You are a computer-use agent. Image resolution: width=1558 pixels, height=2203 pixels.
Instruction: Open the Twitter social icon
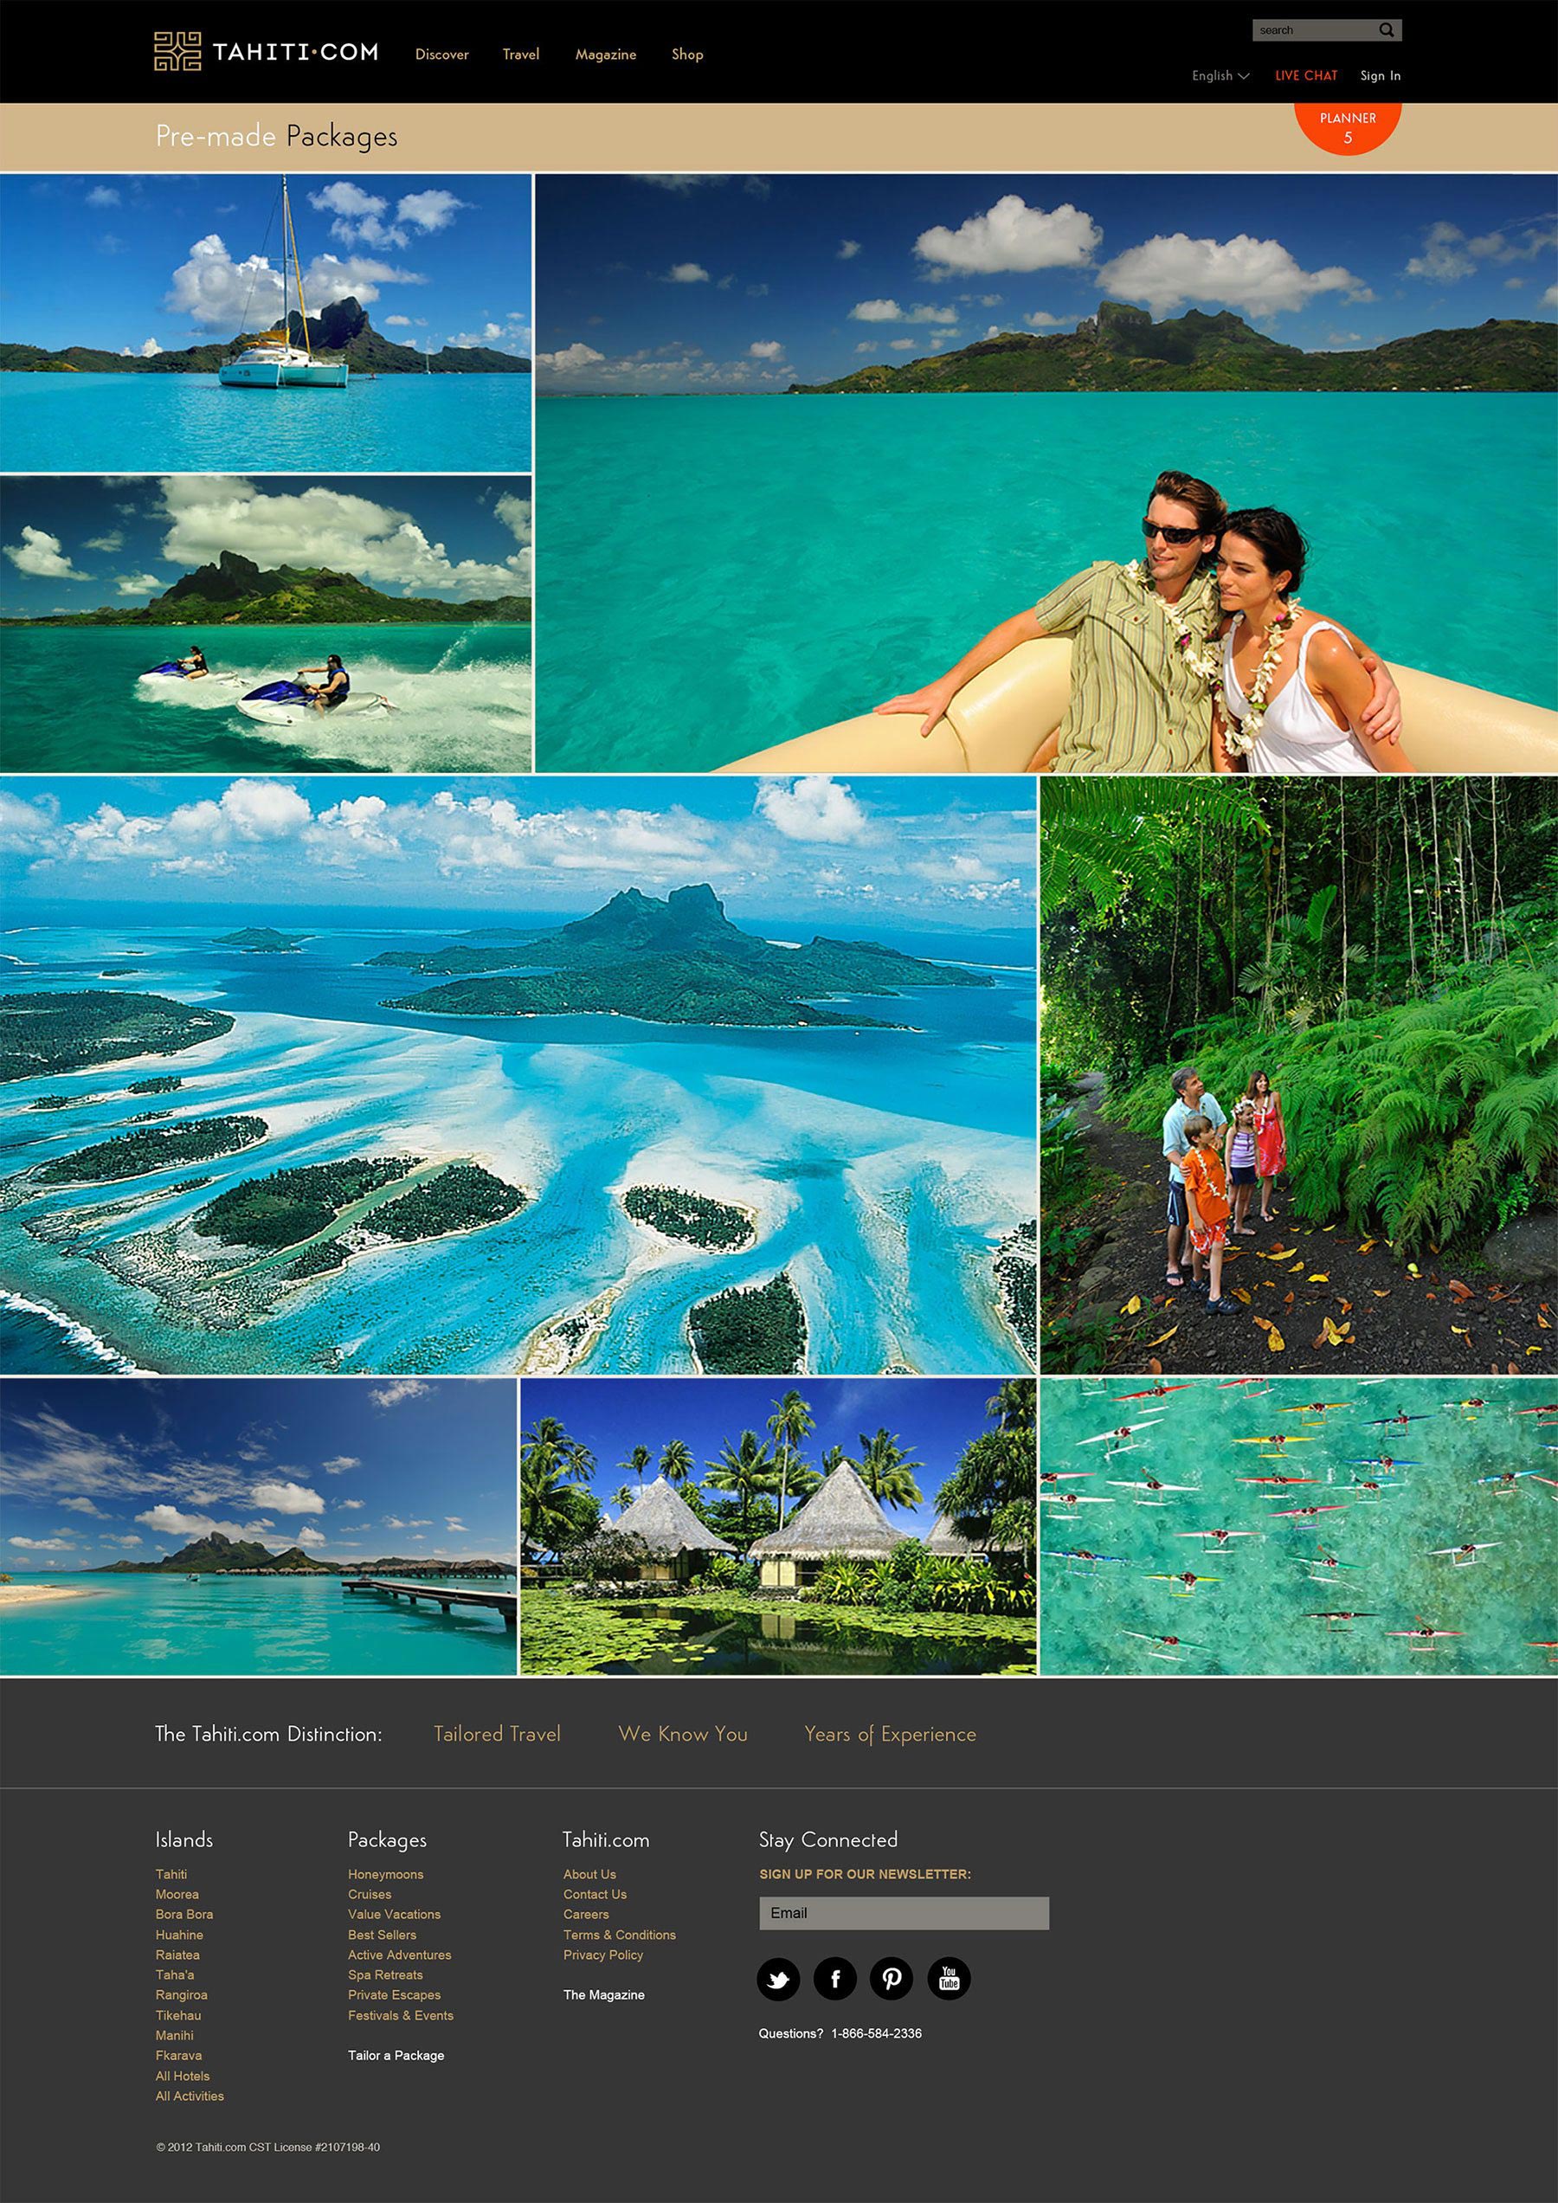point(778,1979)
